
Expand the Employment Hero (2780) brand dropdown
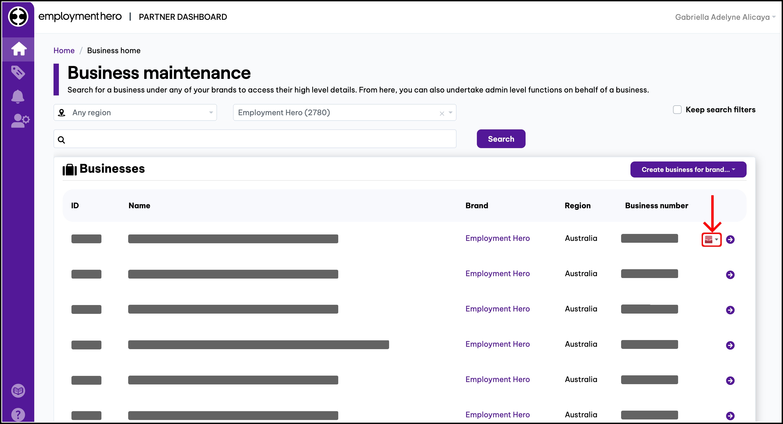[x=450, y=113]
